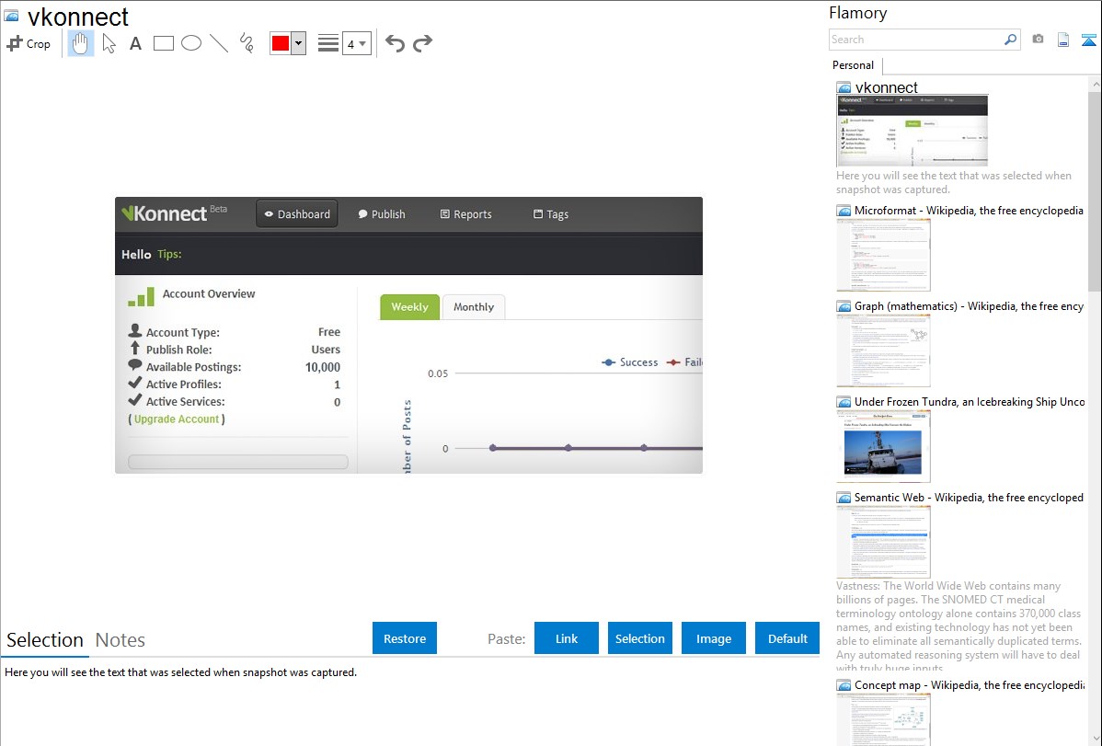
Task: Select the freehand scribble tool
Action: click(247, 43)
